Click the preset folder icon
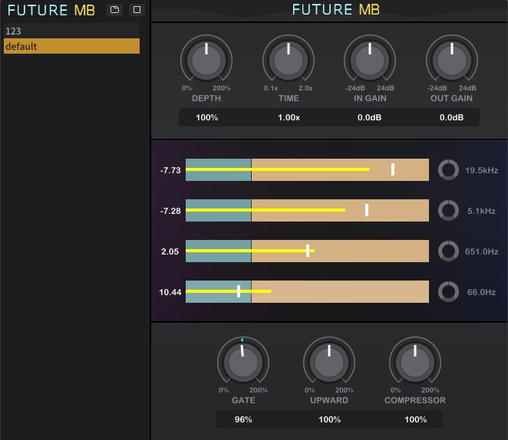508x440 pixels. (114, 10)
